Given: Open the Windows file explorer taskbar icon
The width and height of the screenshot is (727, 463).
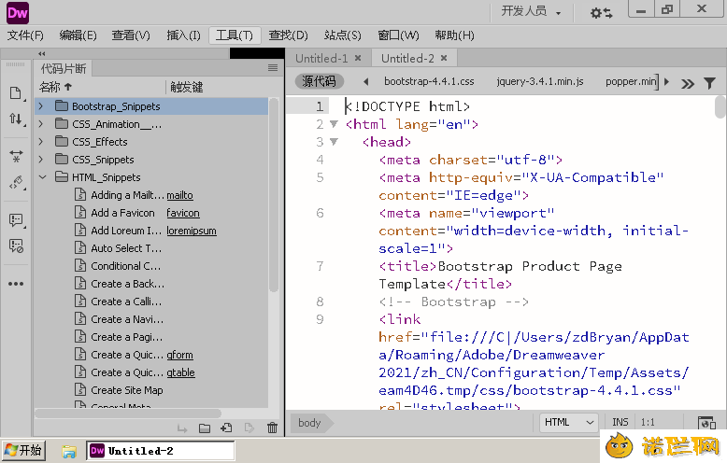Looking at the screenshot, I should point(69,451).
